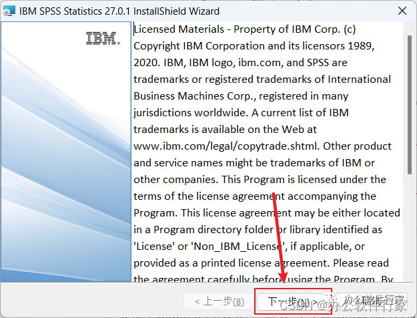Click the line "trademarks is available on the Web at"
Screen dimensions: 417x318
click(x=225, y=130)
